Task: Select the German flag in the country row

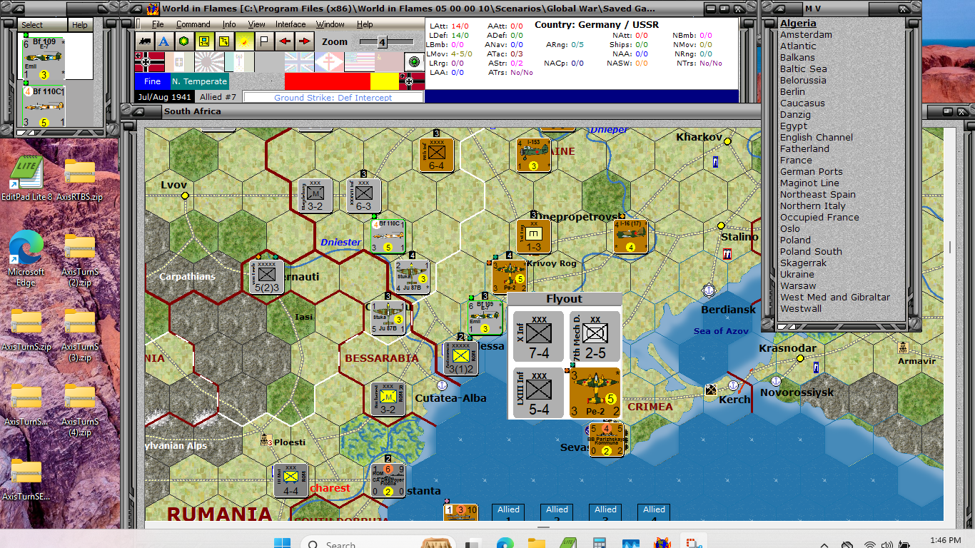Action: pyautogui.click(x=149, y=62)
